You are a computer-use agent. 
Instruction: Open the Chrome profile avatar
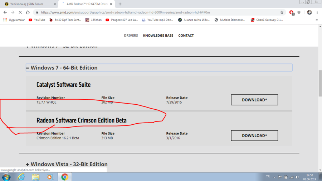coord(309,12)
